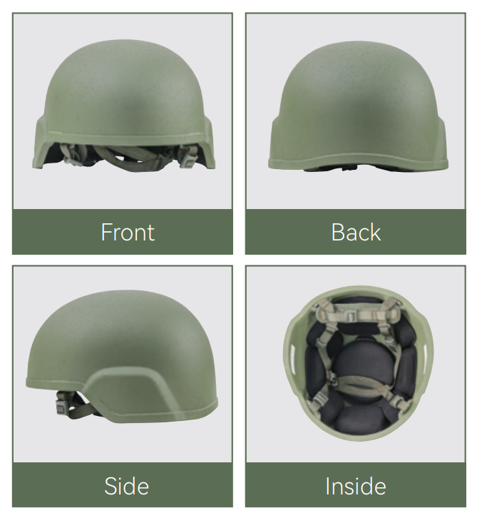Select the Back label banner
Screen dimensions: 482x518
[356, 232]
